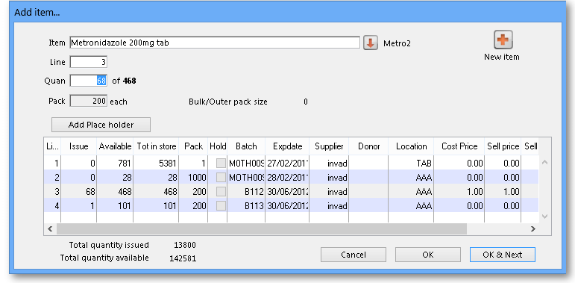Image resolution: width=575 pixels, height=283 pixels.
Task: Click the OK & Next button
Action: 503,255
